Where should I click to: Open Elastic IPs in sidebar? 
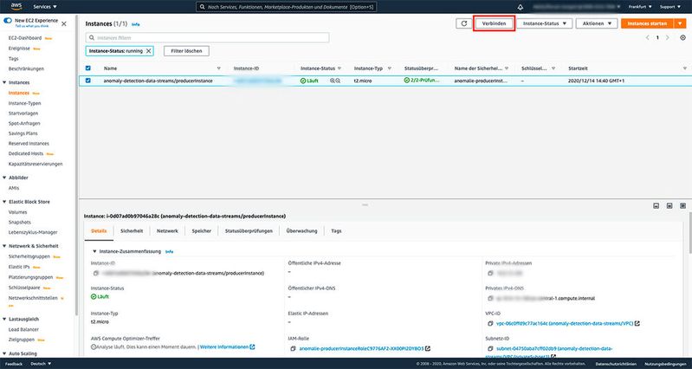18,267
